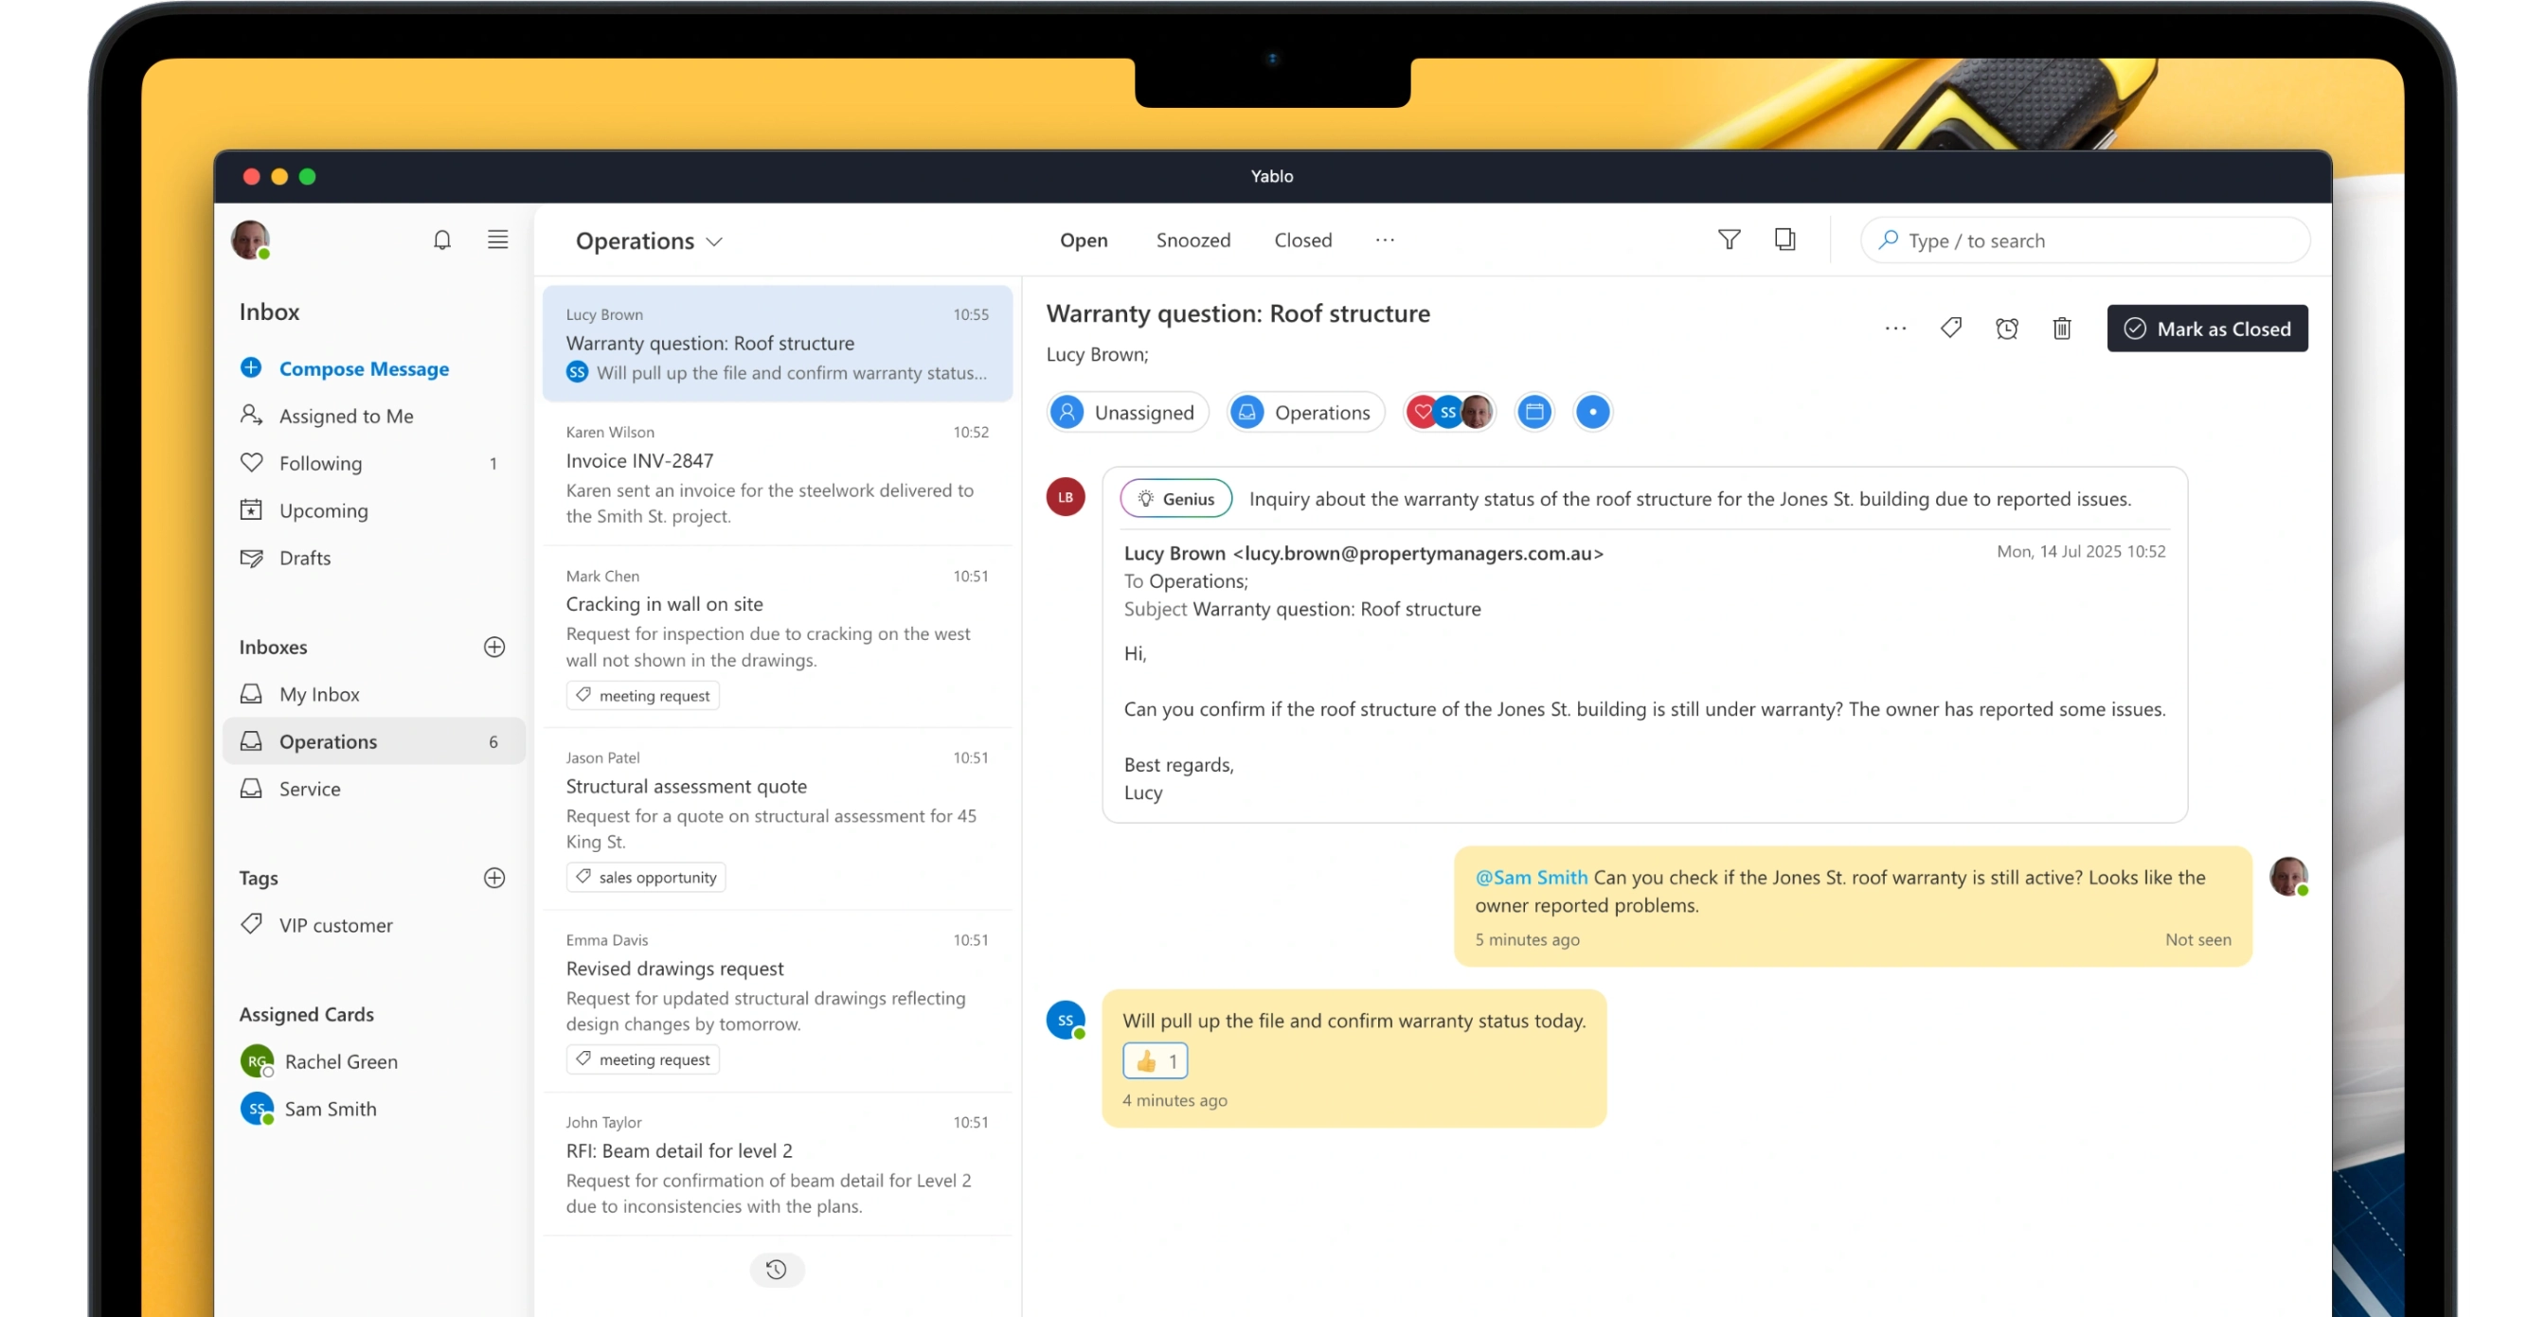Switch to the Closed tab
Viewport: 2546px width, 1317px height.
(x=1302, y=240)
